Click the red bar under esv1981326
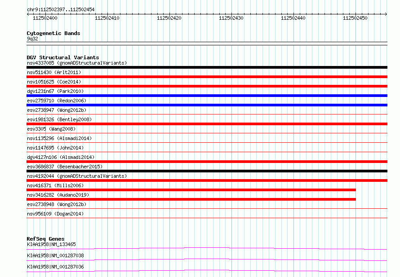The height and width of the screenshot is (277, 400). tap(207, 124)
